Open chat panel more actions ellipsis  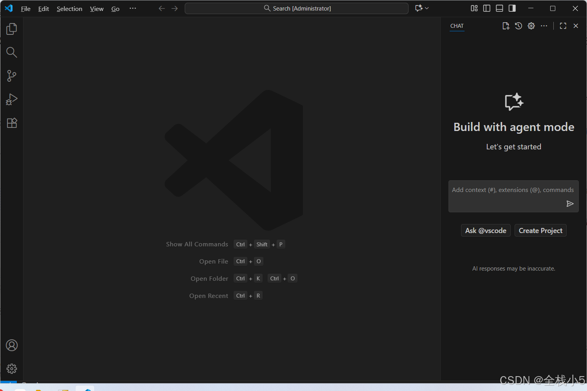pyautogui.click(x=544, y=26)
